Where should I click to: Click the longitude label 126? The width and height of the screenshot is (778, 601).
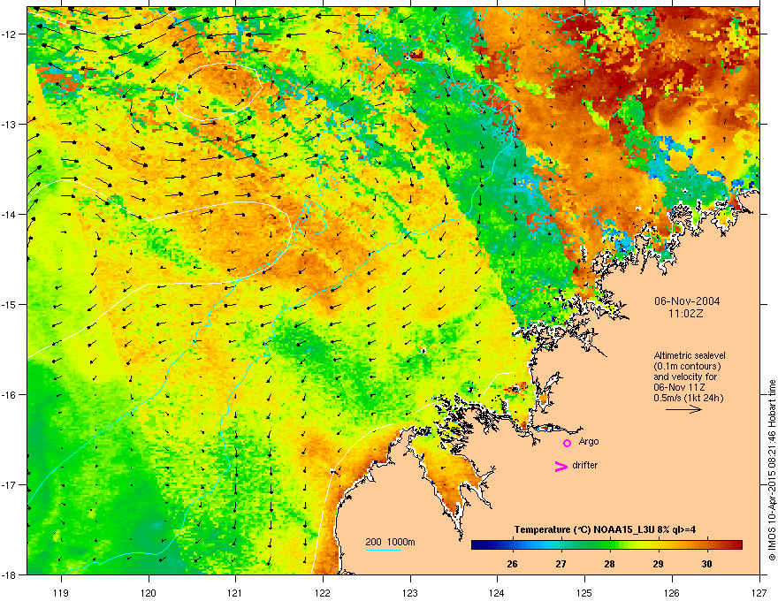click(x=672, y=592)
